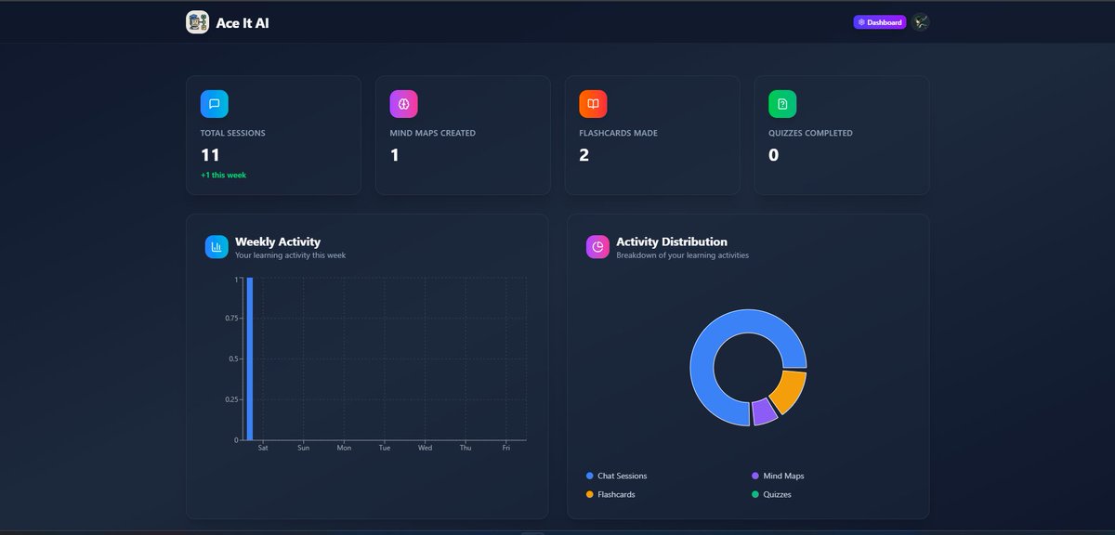This screenshot has height=535, width=1115.
Task: Click the purple Mind Maps donut segment
Action: tap(765, 412)
